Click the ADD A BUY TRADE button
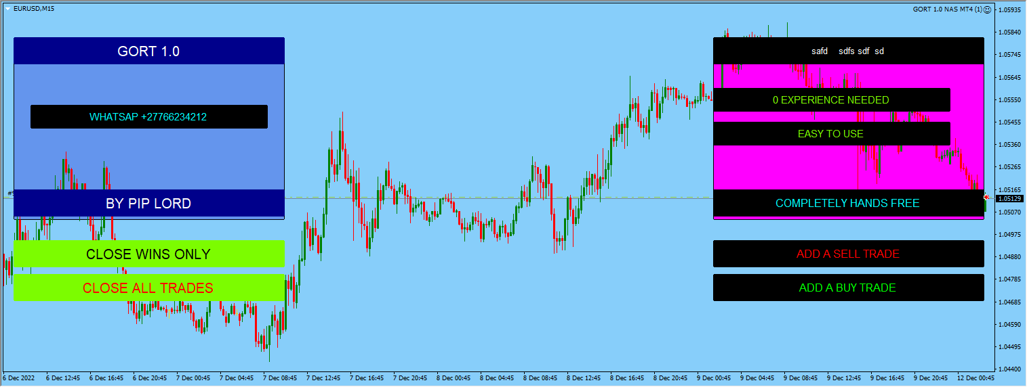 (x=848, y=288)
